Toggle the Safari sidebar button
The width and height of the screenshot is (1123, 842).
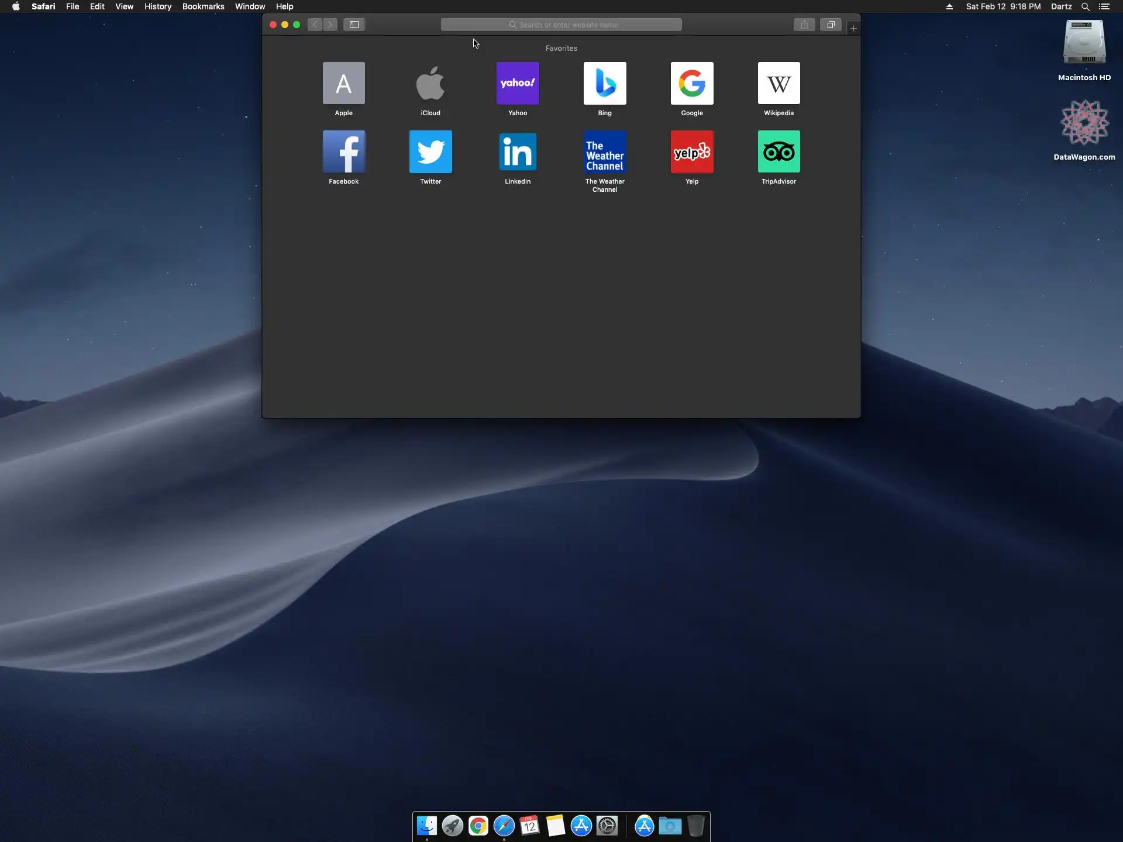[354, 25]
